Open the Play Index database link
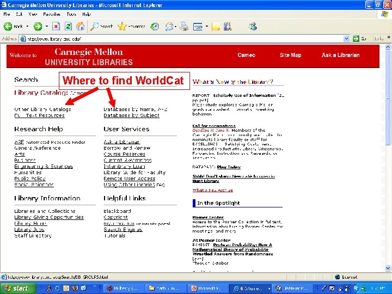 point(229,167)
